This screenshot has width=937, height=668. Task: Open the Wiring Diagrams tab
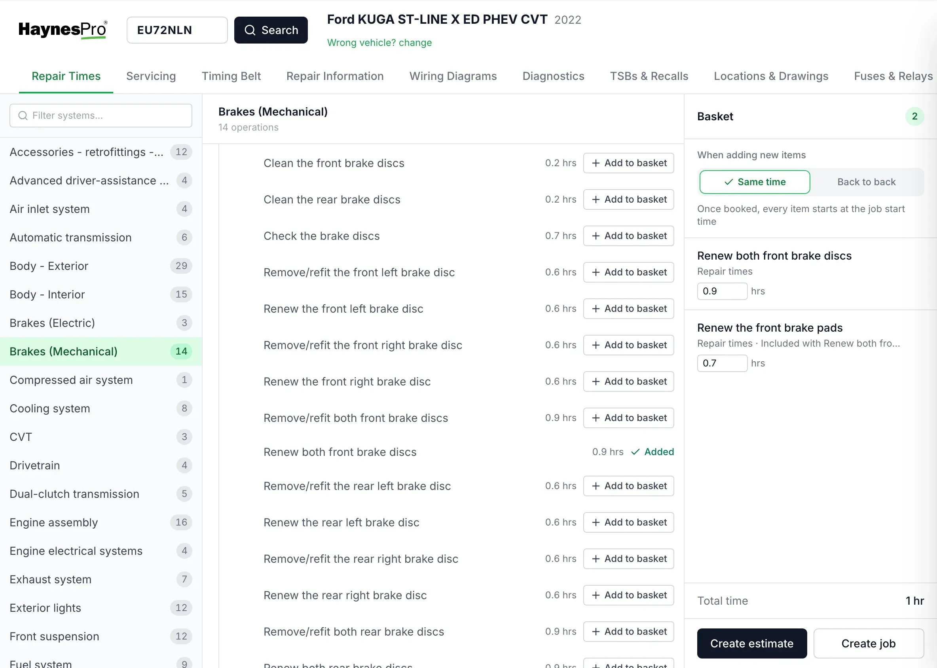click(453, 76)
